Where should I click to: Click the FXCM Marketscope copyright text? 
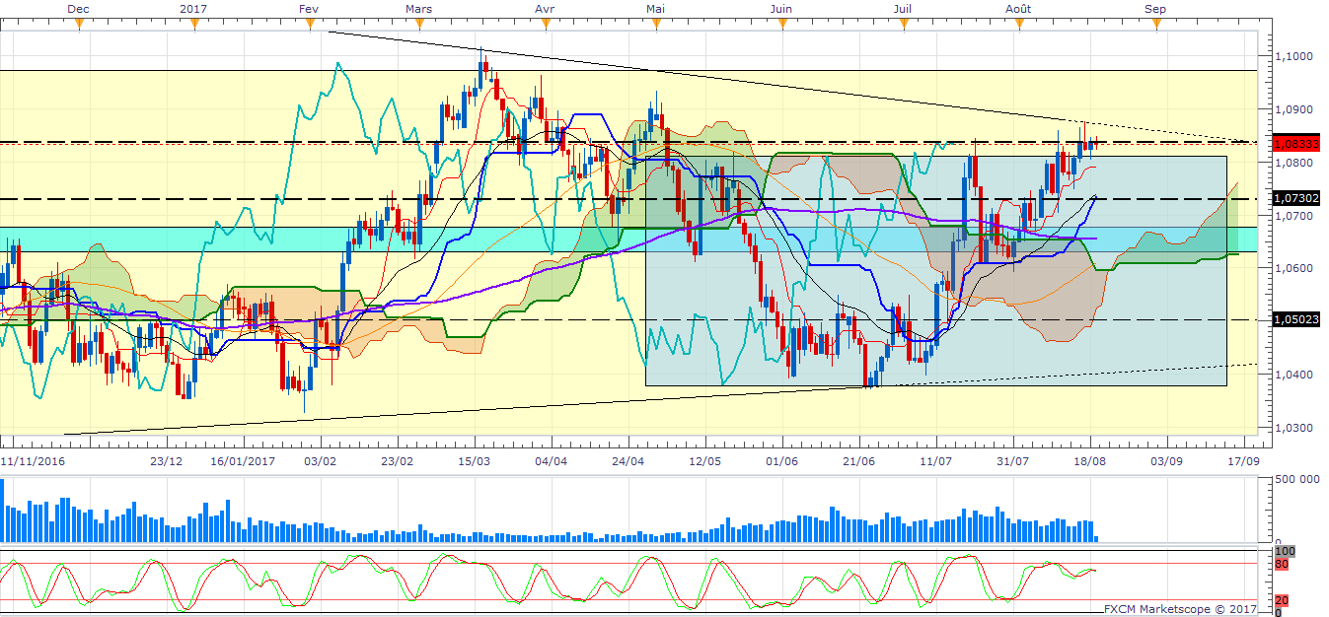(1179, 608)
